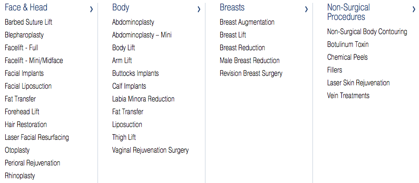Open Revision Breast Surgery link
Screen dimensions: 419x183
pos(251,73)
